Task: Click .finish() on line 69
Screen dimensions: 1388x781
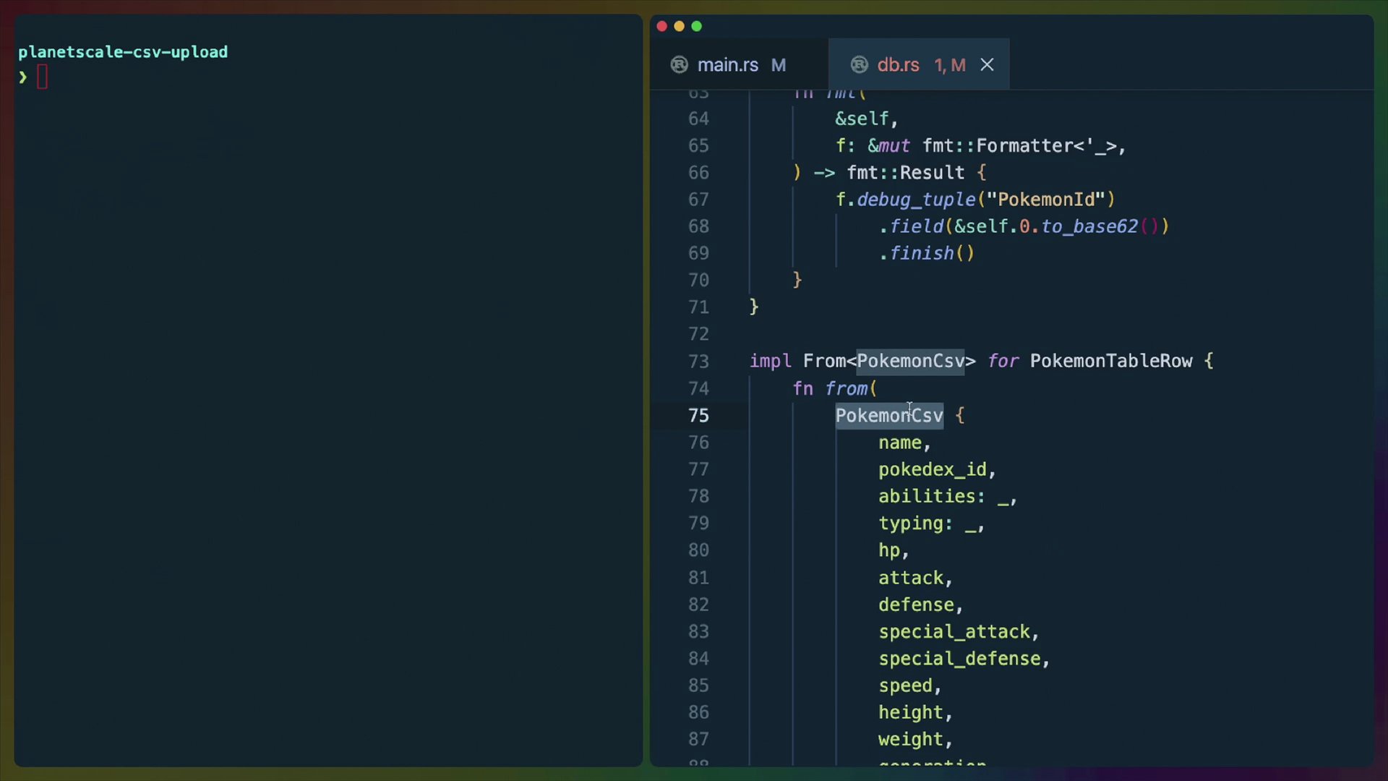Action: point(926,253)
